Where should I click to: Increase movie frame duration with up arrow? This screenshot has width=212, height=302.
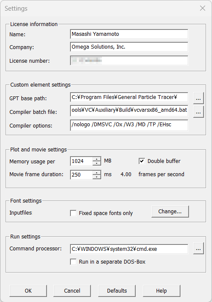[97, 173]
